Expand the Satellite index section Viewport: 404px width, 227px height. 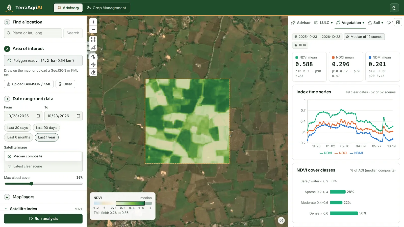click(x=43, y=209)
